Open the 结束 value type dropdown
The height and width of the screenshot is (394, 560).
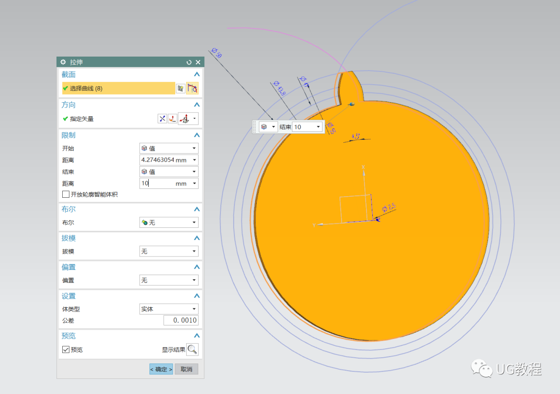[169, 172]
